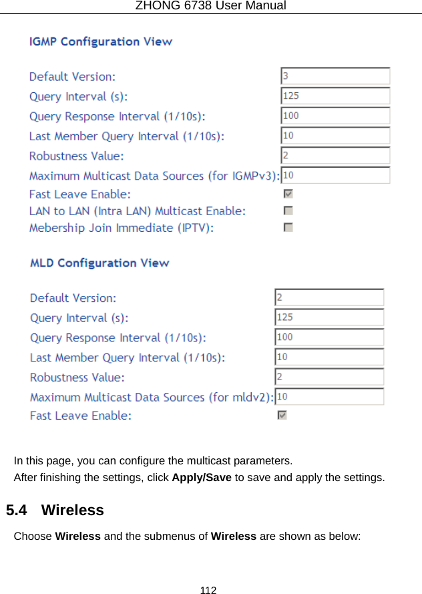This screenshot has width=422, height=594.
Task: Focus MLD Last Member Query Interval field
Action: [x=330, y=357]
